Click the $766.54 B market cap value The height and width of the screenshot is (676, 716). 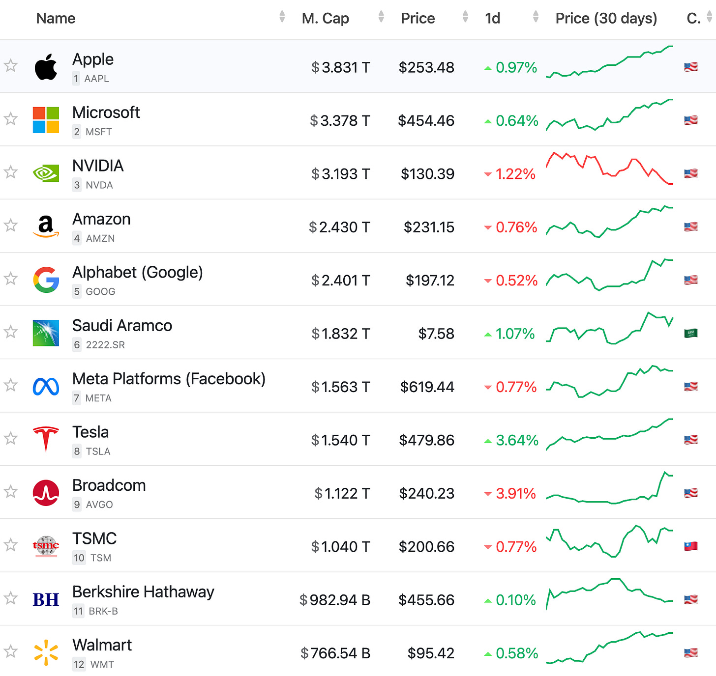point(335,653)
